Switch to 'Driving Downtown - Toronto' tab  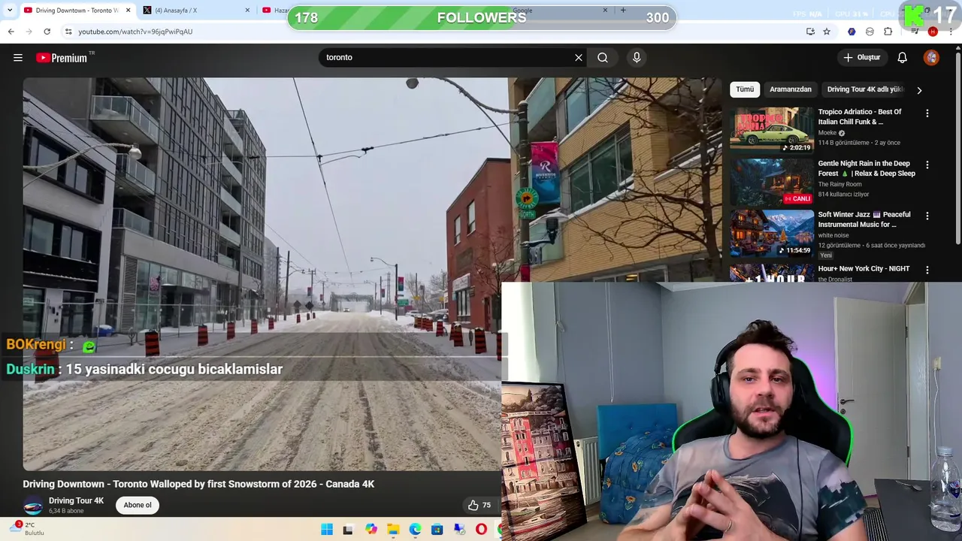77,11
